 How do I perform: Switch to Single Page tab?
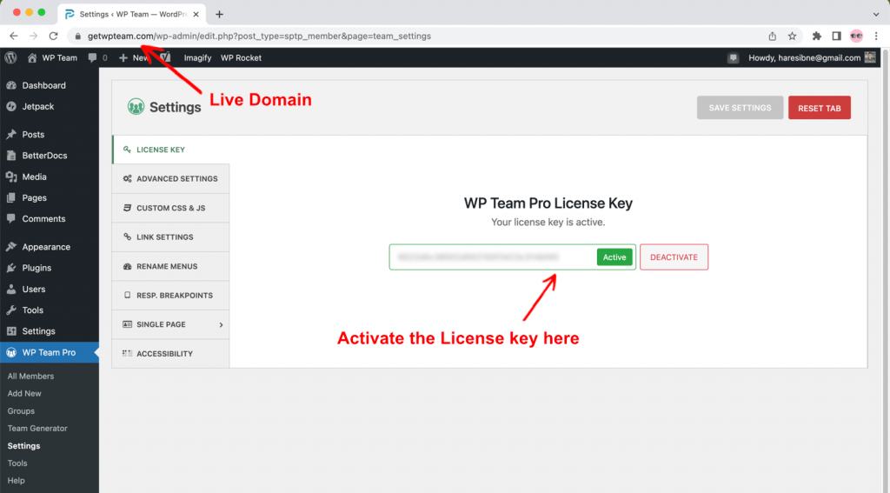point(171,324)
